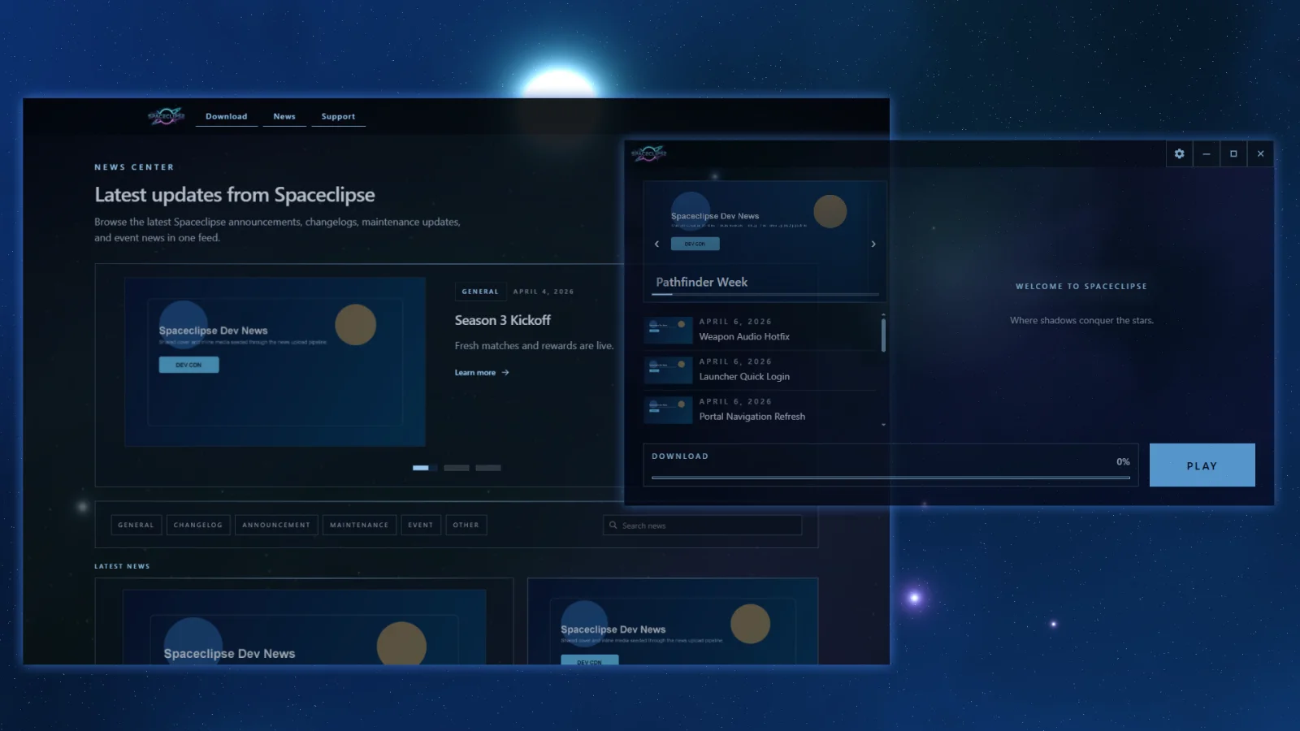The height and width of the screenshot is (731, 1300).
Task: Open the News menu item
Action: (284, 115)
